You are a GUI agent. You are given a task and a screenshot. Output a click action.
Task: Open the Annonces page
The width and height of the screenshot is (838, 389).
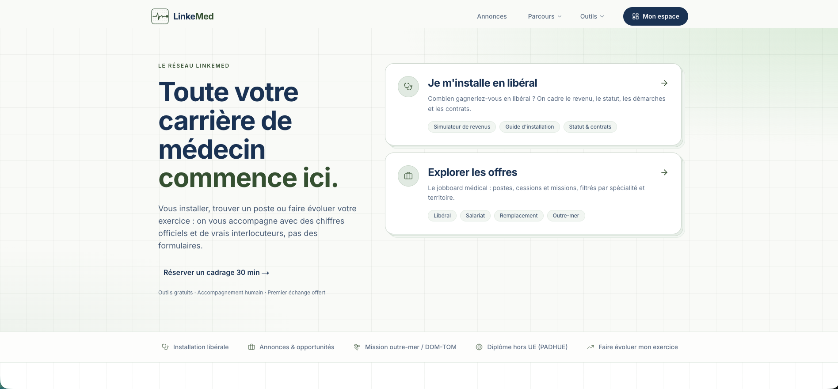click(x=491, y=16)
